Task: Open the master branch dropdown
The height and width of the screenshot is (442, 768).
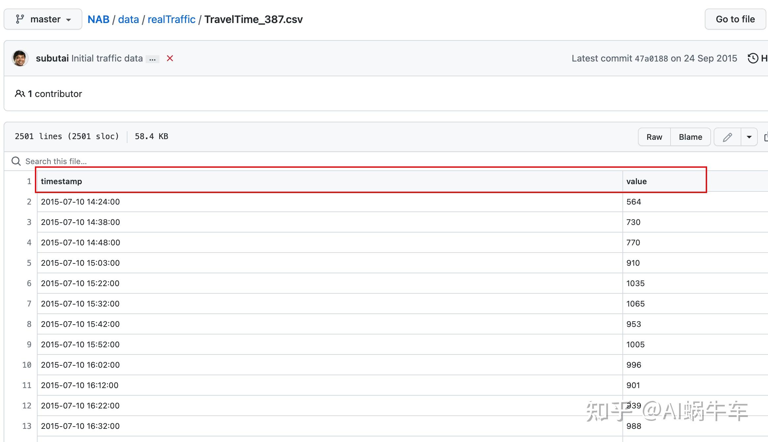Action: [43, 19]
